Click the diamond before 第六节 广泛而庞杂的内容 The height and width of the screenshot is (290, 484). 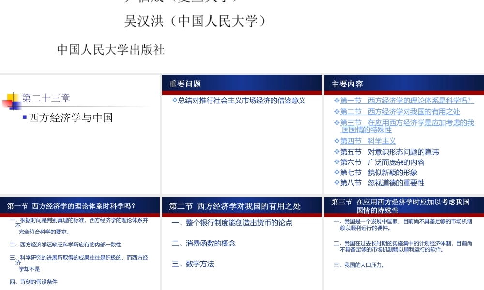(337, 162)
